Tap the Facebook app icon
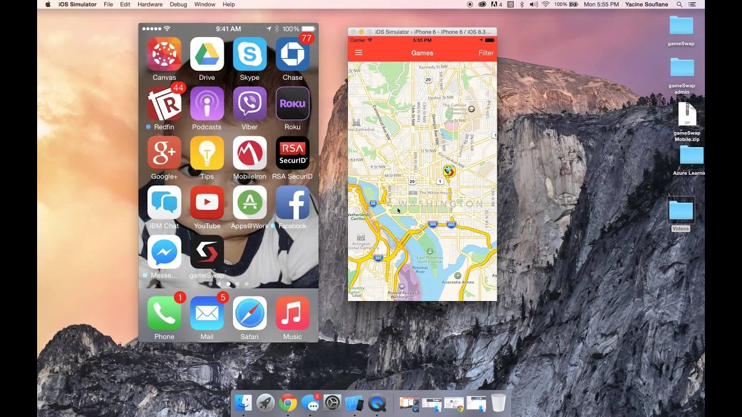 pos(292,203)
